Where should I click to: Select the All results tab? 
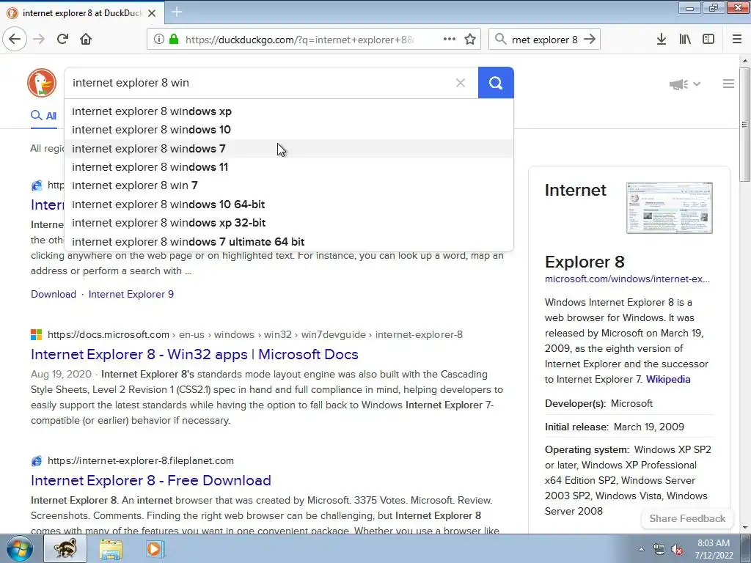click(44, 116)
